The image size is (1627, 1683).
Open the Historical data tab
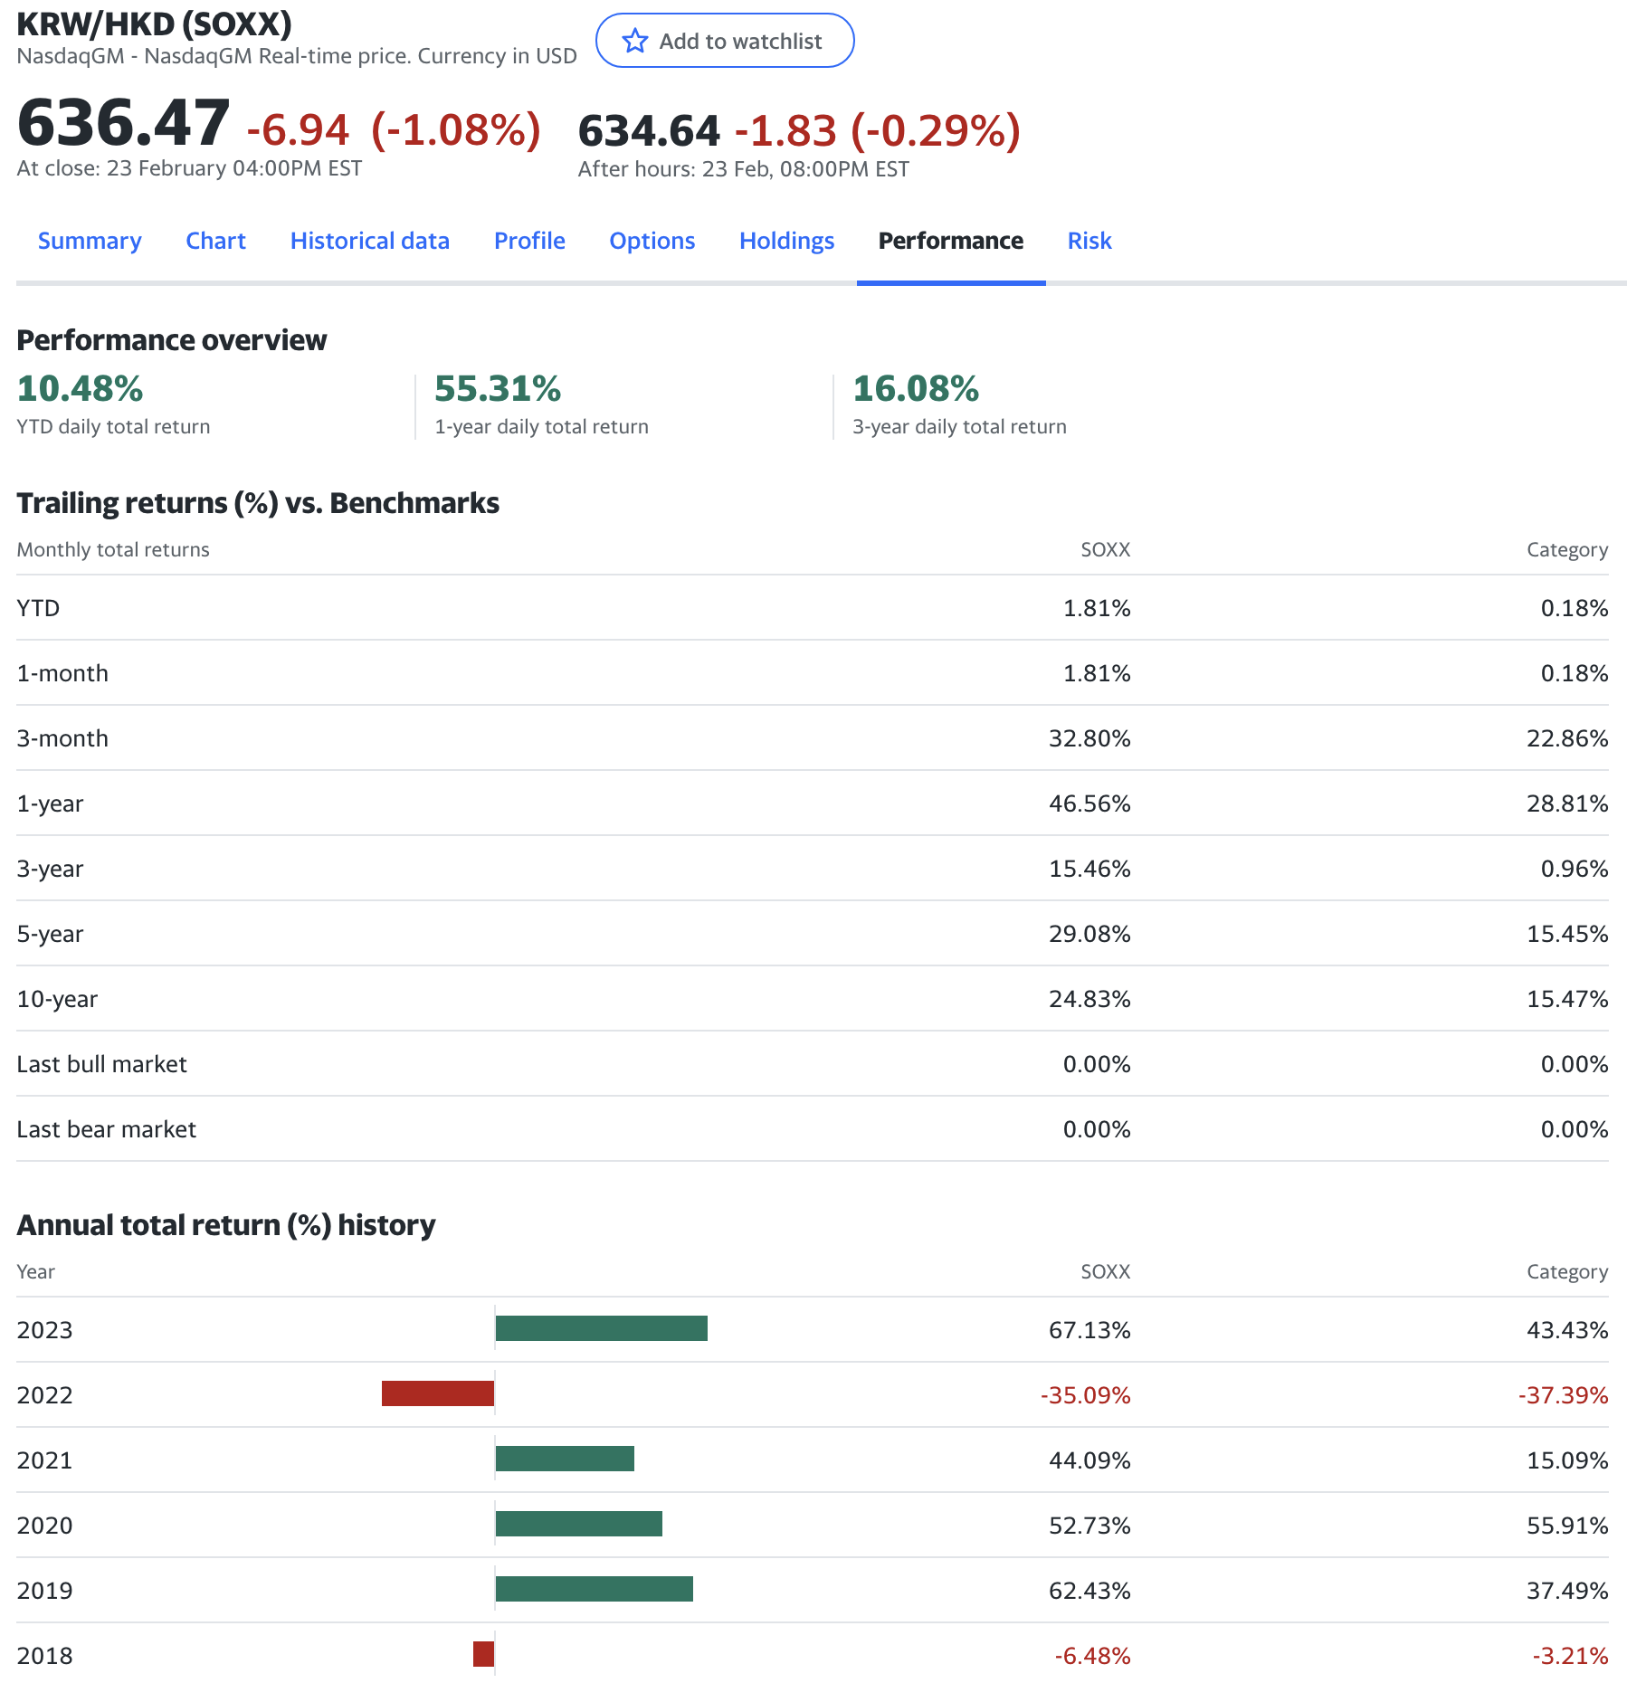369,241
